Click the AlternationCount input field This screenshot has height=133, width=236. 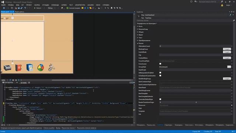(195, 46)
